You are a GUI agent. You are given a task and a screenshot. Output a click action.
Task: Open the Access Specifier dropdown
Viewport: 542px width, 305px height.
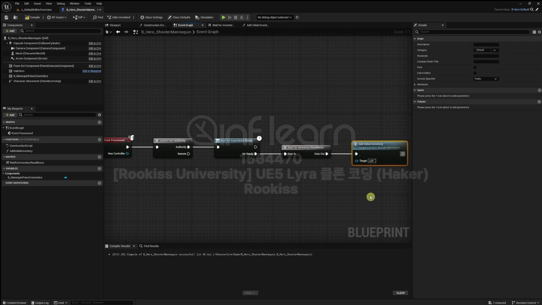[486, 79]
